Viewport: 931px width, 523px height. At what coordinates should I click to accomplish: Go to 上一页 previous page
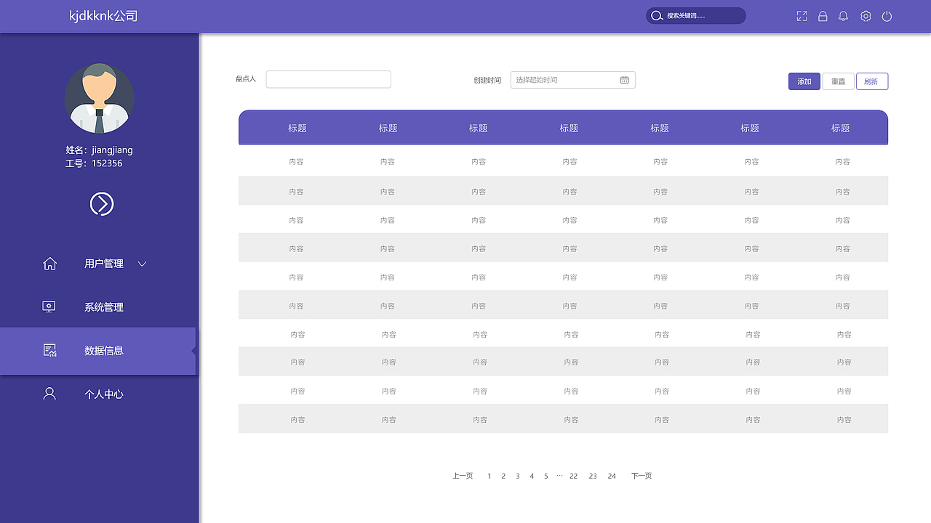point(463,476)
